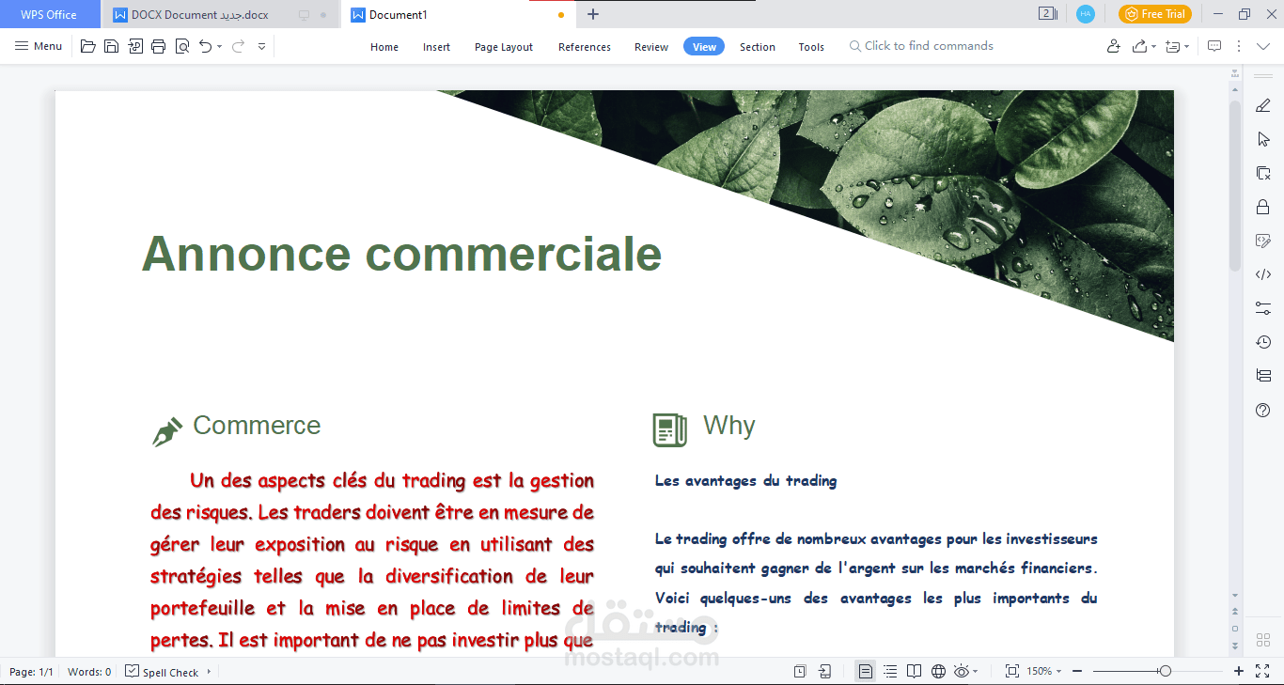
Task: Click the Free Trial button
Action: pyautogui.click(x=1155, y=14)
